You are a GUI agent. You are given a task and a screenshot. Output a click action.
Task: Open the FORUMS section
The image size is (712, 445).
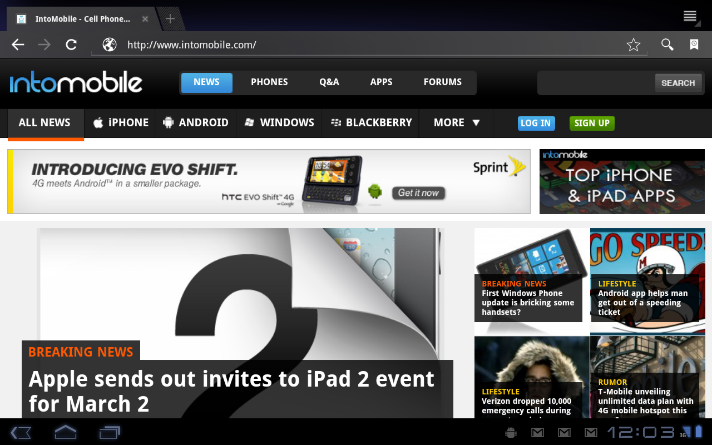[x=443, y=82]
